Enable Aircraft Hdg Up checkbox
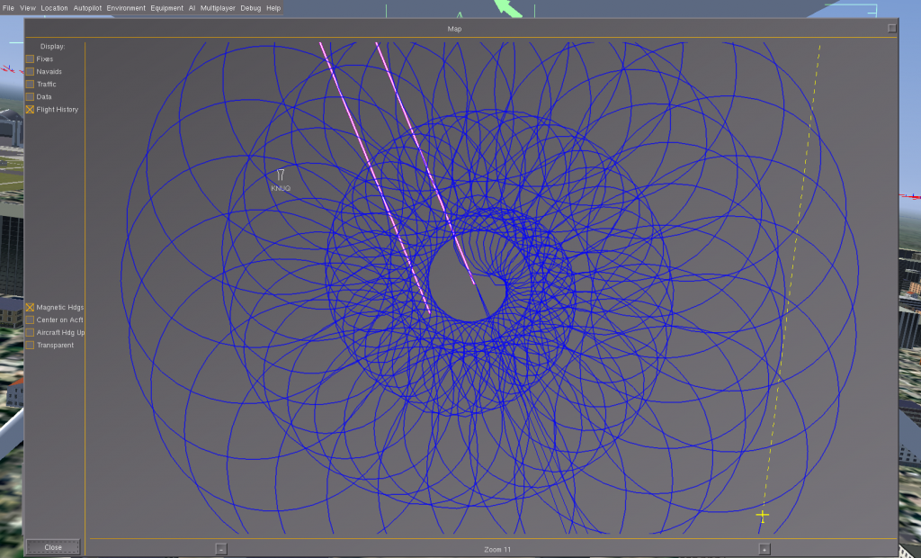Image resolution: width=921 pixels, height=558 pixels. click(30, 333)
